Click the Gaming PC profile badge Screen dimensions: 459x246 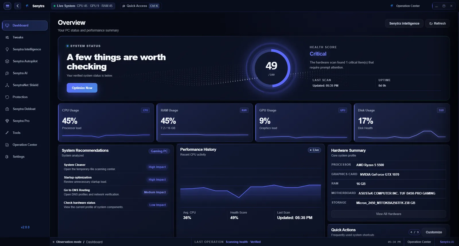159,151
